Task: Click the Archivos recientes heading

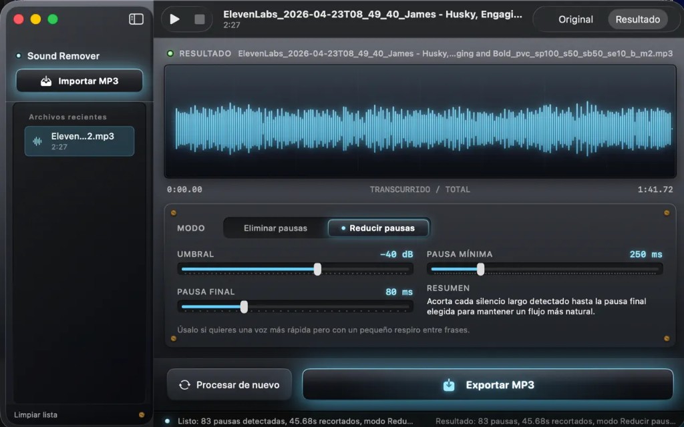Action: [x=67, y=117]
